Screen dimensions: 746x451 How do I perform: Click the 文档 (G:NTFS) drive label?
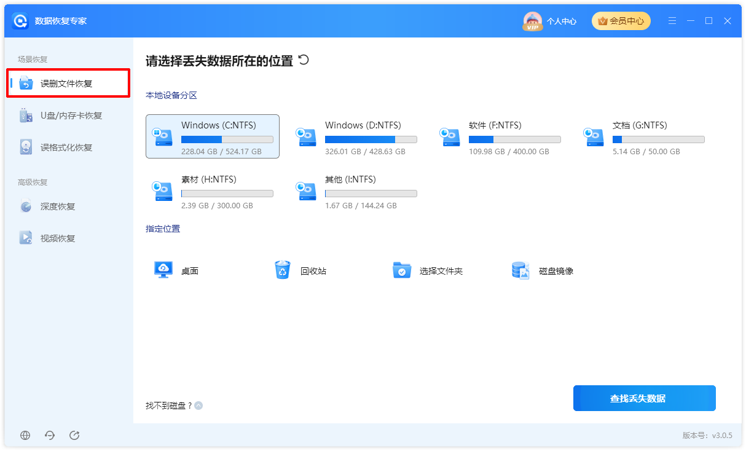click(x=640, y=125)
